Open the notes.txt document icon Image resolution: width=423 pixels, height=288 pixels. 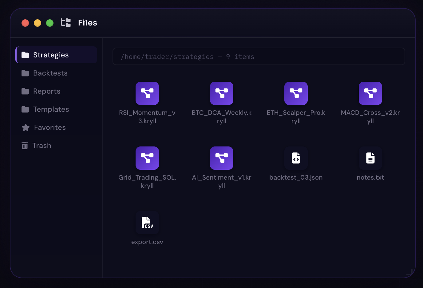click(370, 158)
